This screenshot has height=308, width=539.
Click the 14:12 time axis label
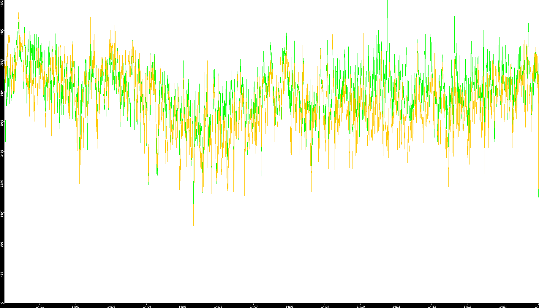432,307
